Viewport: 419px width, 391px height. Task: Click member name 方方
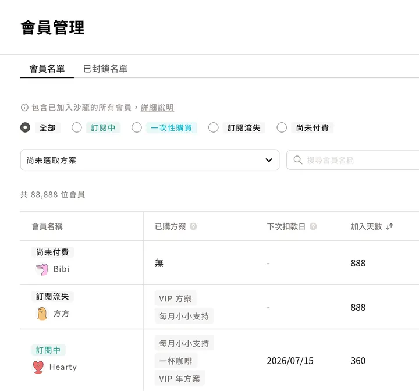click(x=61, y=313)
